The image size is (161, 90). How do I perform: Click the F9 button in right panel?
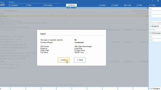(x=155, y=37)
